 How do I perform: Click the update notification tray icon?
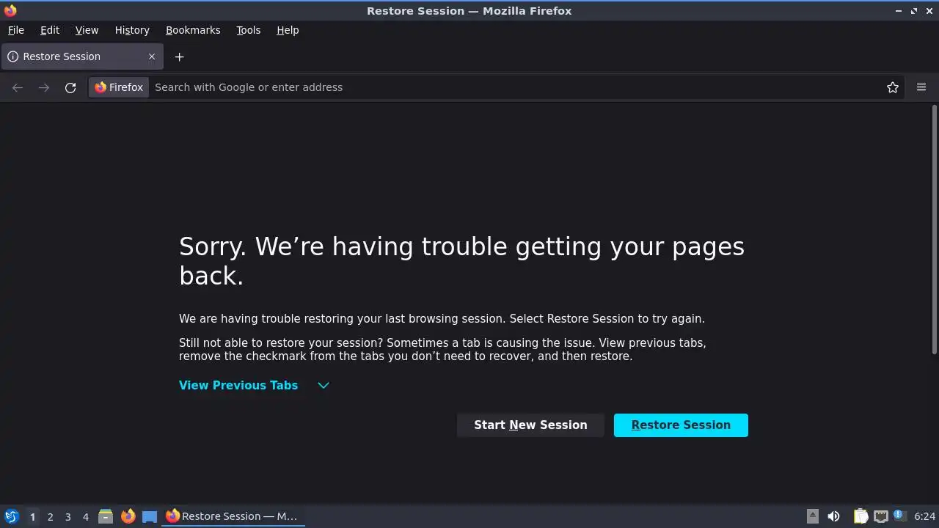899,516
